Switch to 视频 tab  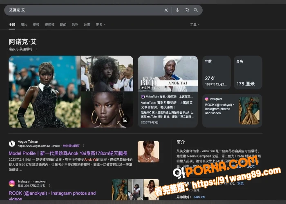36,24
